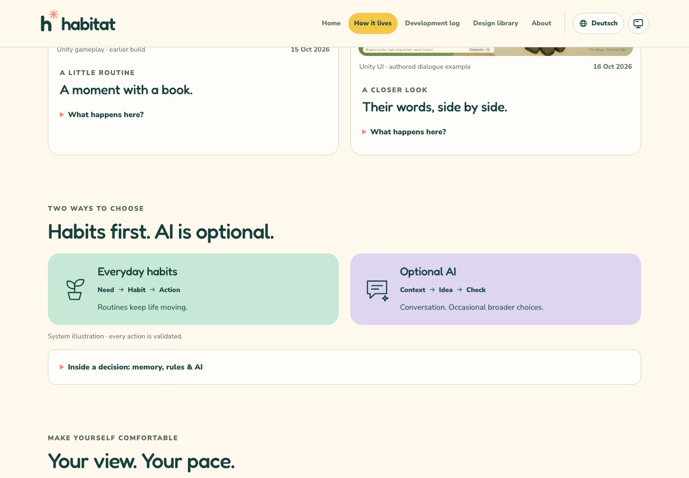Click the "Your view. Your pace." heading

pos(142,462)
